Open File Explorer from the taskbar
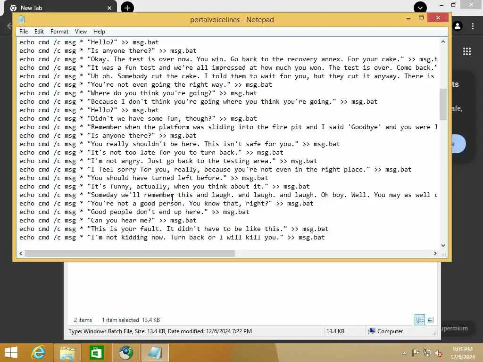Viewport: 483px width, 362px height. (67, 353)
